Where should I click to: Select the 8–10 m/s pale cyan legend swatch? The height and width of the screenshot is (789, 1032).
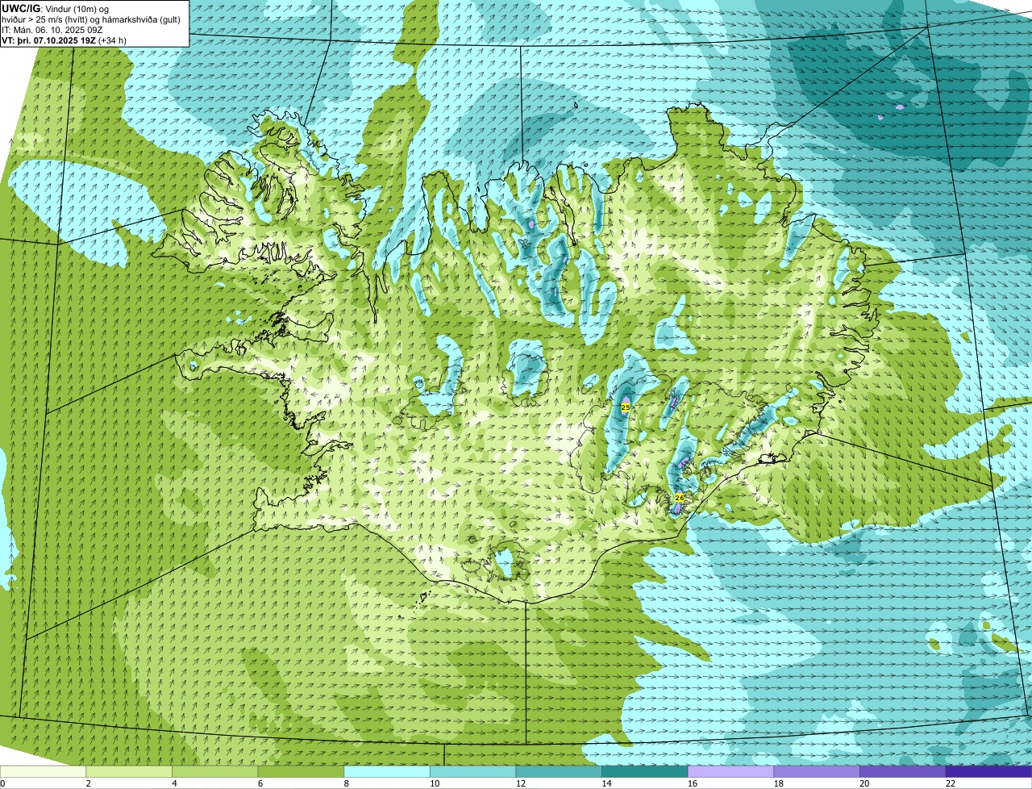387,771
